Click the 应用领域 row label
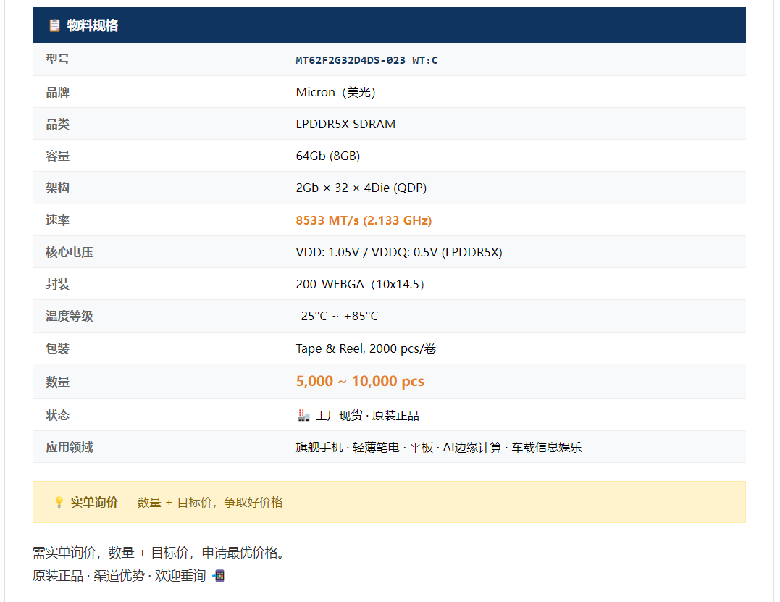This screenshot has height=602, width=780. (69, 447)
